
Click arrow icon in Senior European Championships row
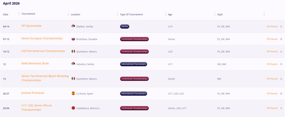pyautogui.click(x=281, y=39)
